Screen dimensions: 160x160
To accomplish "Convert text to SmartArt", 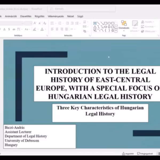I will 86,31.
